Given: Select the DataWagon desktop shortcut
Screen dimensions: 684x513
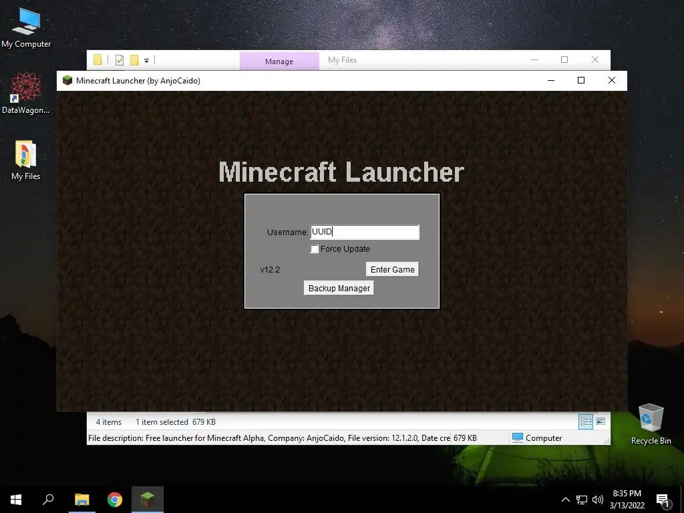Looking at the screenshot, I should click(x=26, y=94).
